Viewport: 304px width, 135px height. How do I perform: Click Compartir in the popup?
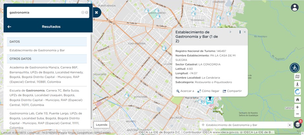(232, 91)
